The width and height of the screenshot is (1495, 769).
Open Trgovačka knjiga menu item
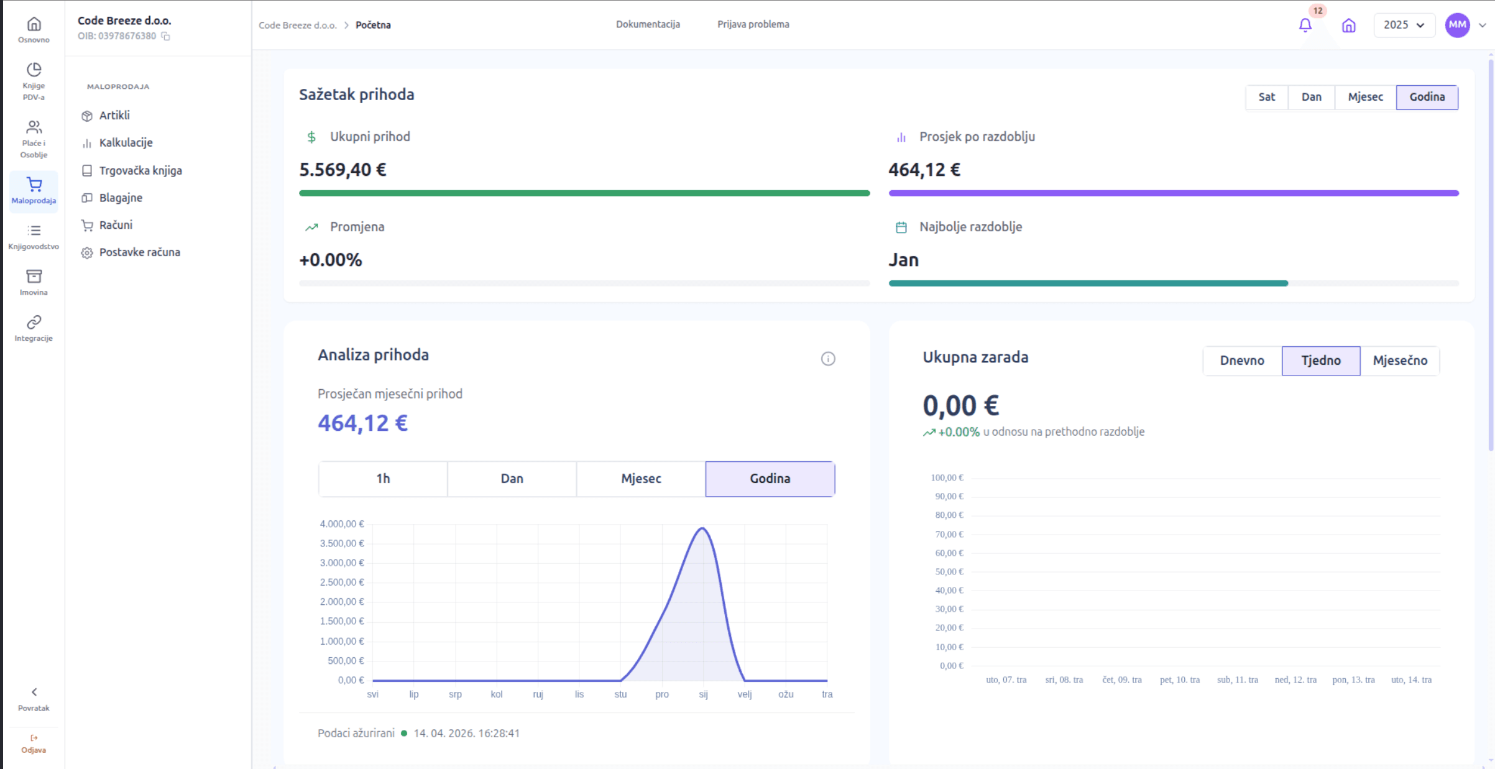point(140,170)
